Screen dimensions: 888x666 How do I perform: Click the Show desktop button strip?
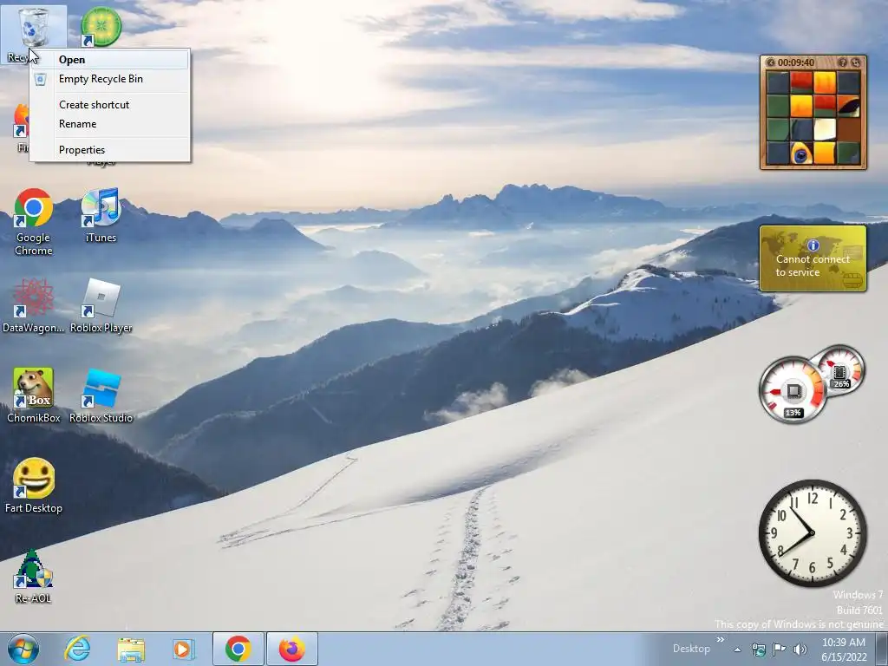point(882,649)
